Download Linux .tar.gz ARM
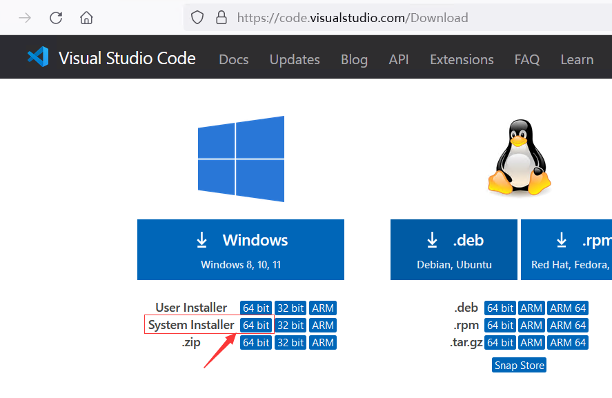This screenshot has height=398, width=612. tap(531, 343)
